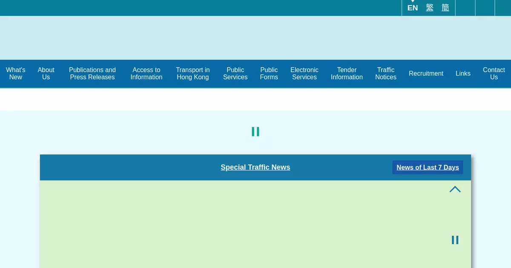The height and width of the screenshot is (268, 511).
Task: Pause the banner slideshow
Action: coord(255,132)
